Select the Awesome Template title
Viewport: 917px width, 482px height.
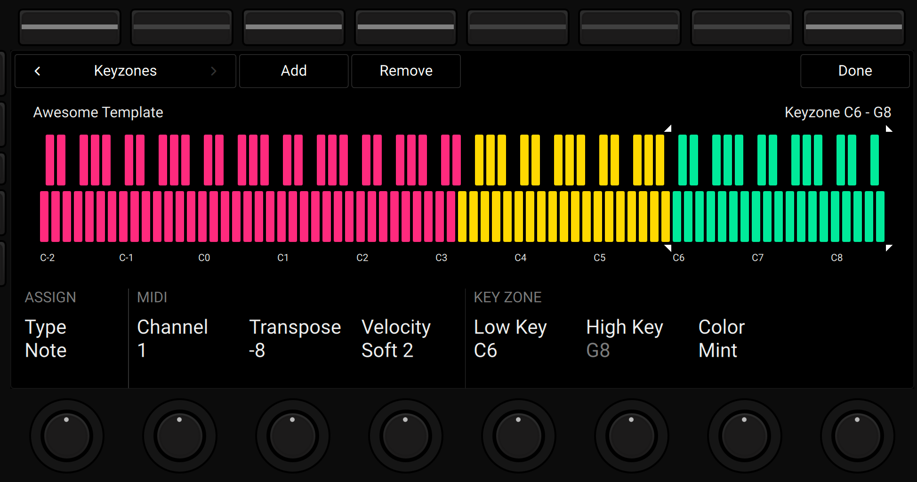[97, 112]
